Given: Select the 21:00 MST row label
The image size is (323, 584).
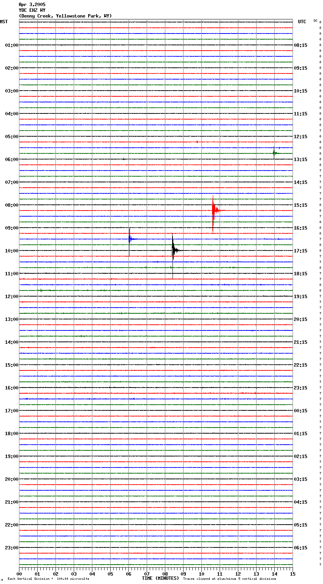Looking at the screenshot, I should tap(11, 502).
